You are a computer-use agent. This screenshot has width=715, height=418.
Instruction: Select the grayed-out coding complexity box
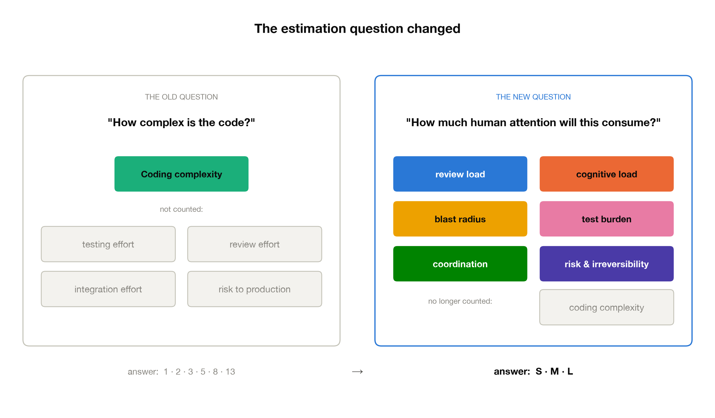(606, 307)
